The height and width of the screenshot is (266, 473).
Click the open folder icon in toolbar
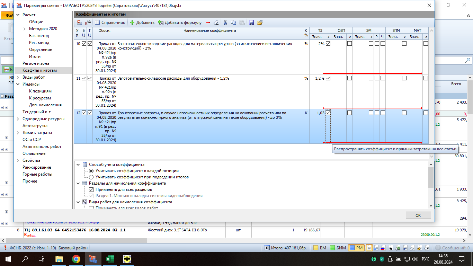pos(259,23)
